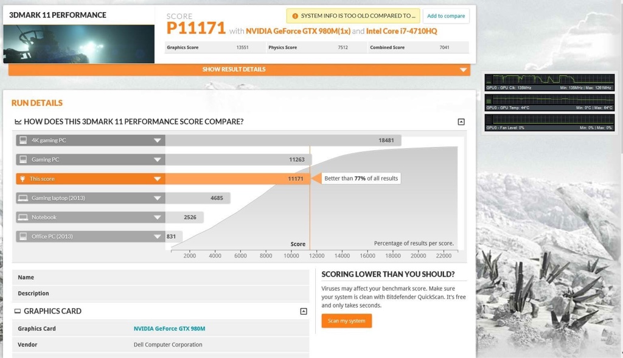This screenshot has height=358, width=623.
Task: Click the trophy icon on This score row
Action: pos(23,179)
